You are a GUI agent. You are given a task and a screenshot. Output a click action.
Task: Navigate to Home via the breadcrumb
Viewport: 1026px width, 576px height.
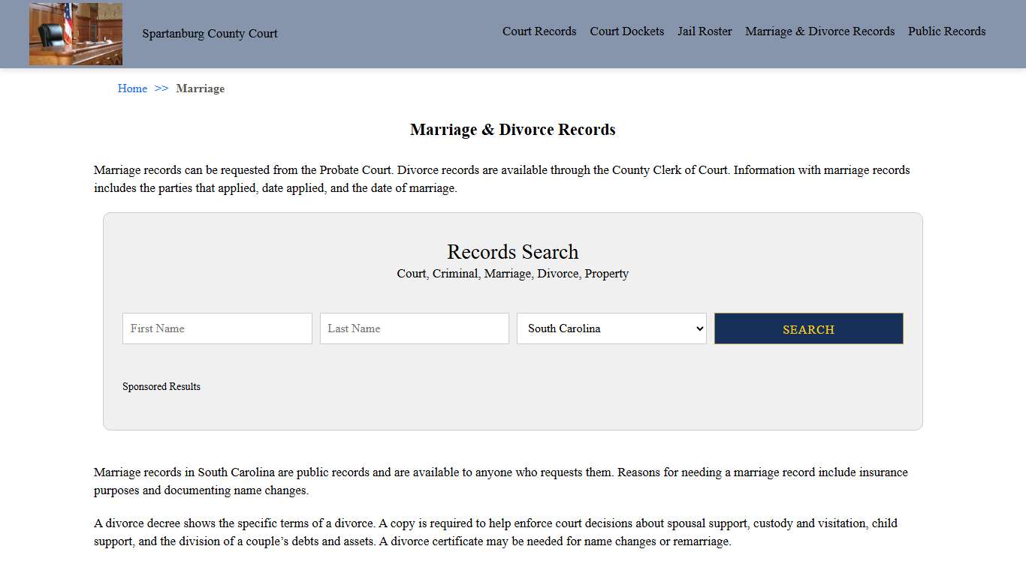click(132, 88)
